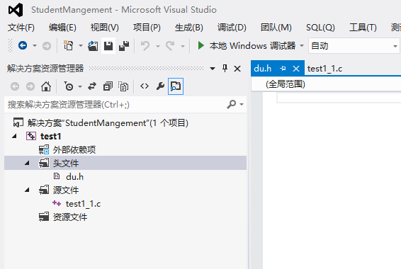
Task: Open the Redo history dropdown arrow
Action: tap(183, 46)
